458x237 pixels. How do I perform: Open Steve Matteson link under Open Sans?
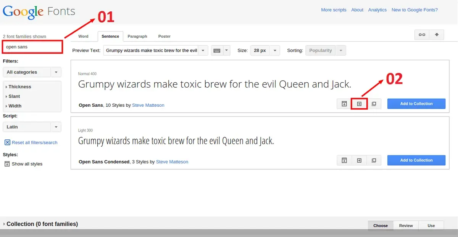[x=148, y=105]
